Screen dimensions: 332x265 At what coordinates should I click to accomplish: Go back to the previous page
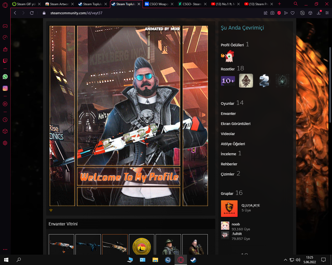[15, 13]
